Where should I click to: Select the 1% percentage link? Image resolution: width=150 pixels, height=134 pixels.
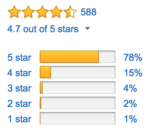point(131,119)
